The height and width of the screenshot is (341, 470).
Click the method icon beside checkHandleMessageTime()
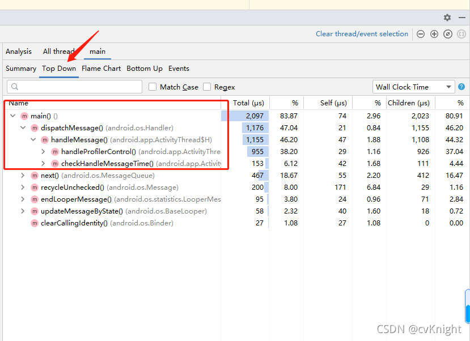click(55, 164)
